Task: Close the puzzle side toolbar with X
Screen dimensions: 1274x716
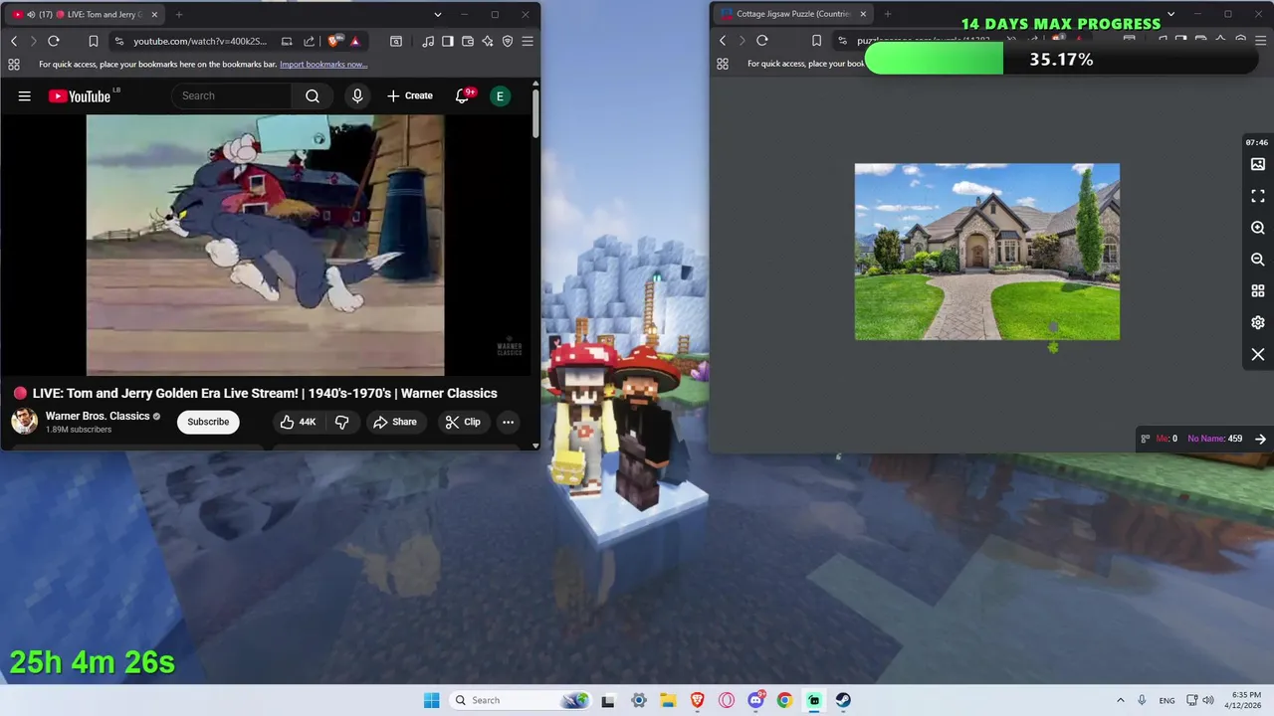Action: [1258, 355]
